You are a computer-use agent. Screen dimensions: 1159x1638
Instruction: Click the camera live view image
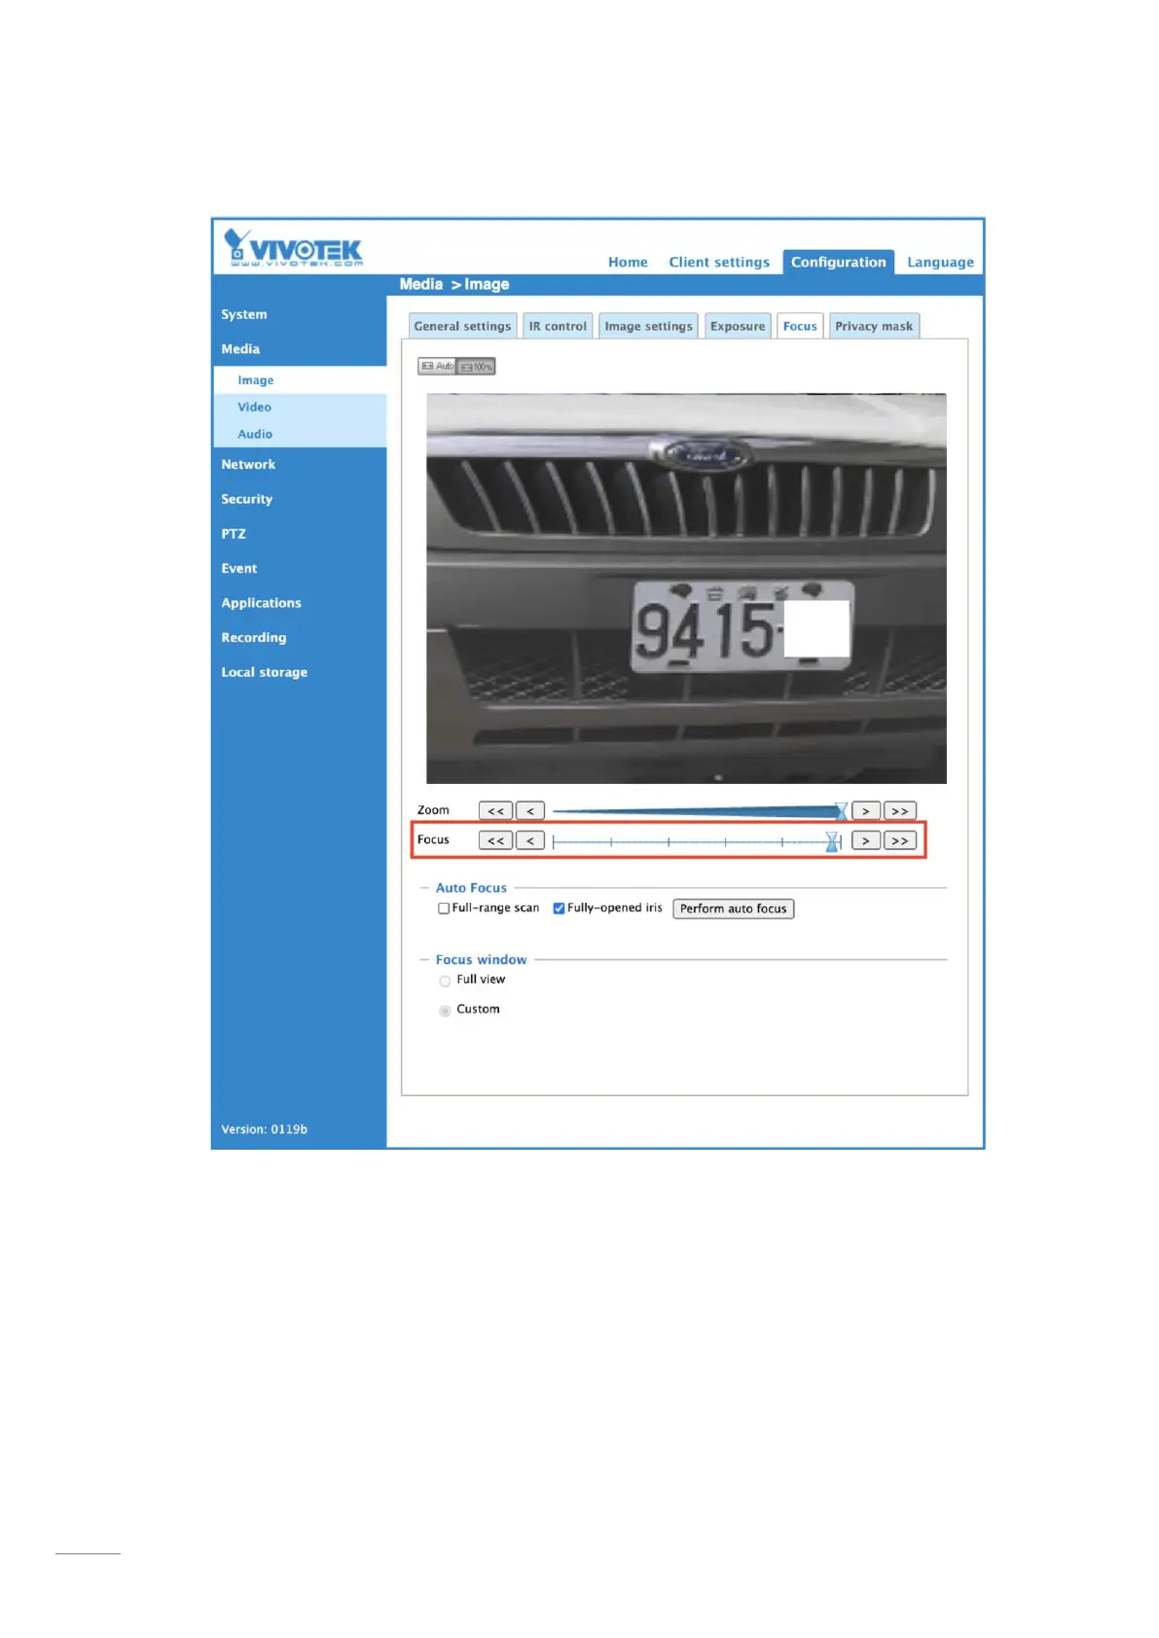[x=686, y=588]
